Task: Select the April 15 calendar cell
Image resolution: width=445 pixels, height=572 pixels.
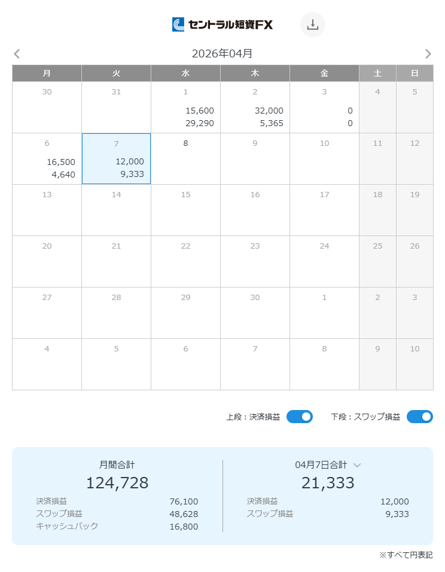Action: coord(185,210)
